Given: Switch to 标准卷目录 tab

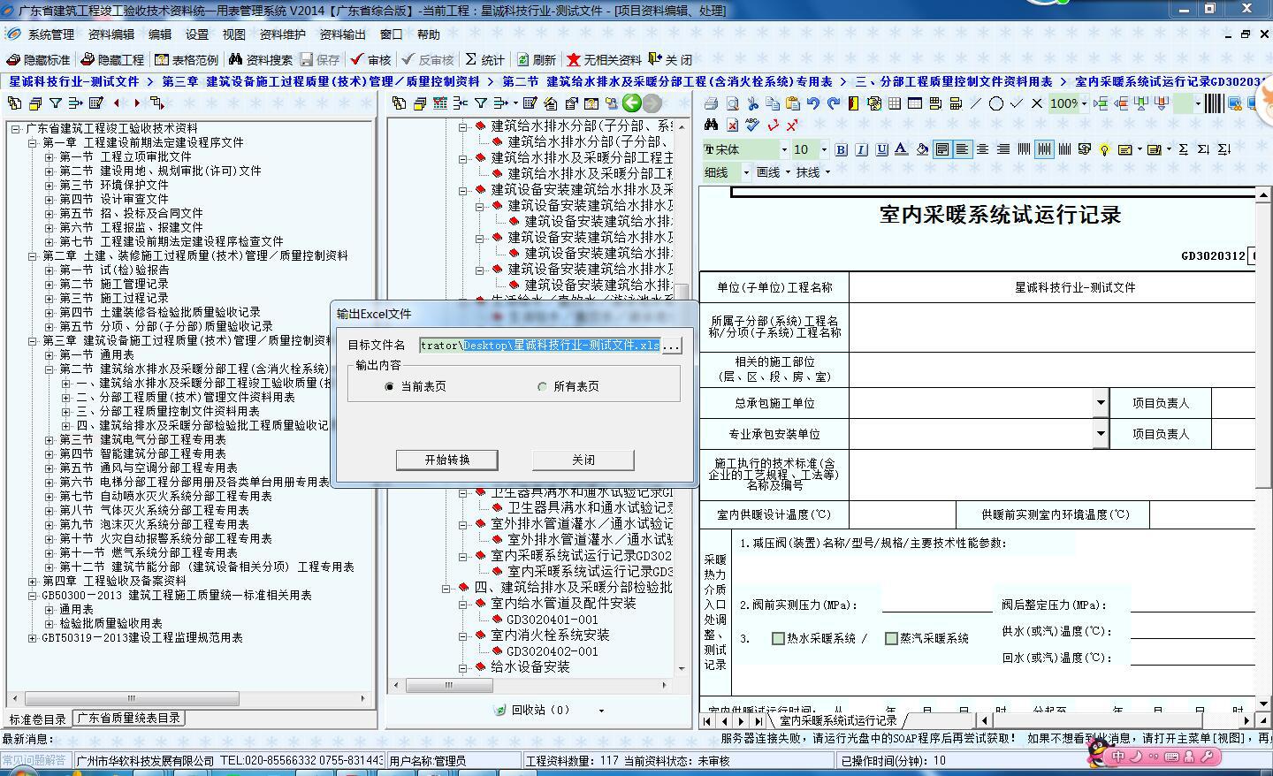Looking at the screenshot, I should click(x=38, y=719).
